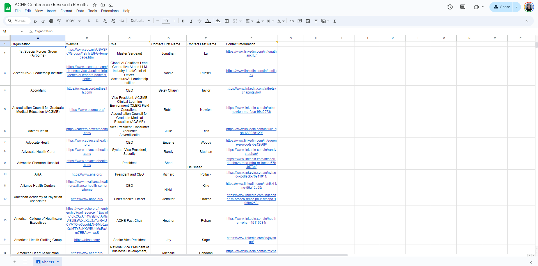Screen dimensions: 538x266
Task: Create a filter
Action: click(x=316, y=21)
